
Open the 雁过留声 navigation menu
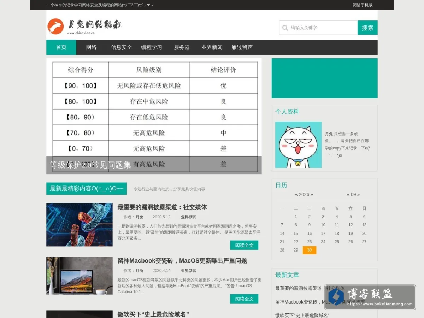[x=242, y=47]
